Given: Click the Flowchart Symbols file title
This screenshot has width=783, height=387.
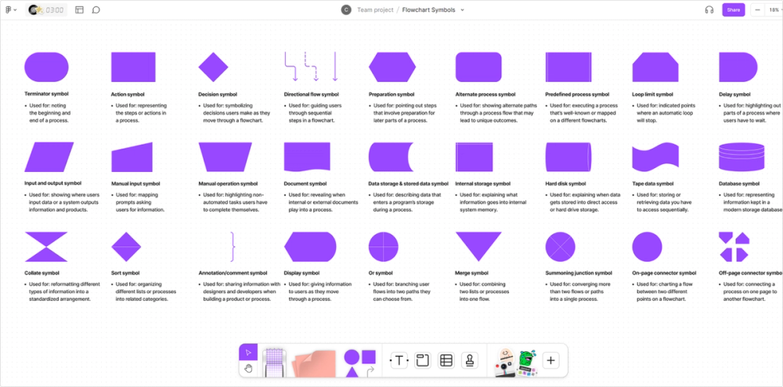Looking at the screenshot, I should pyautogui.click(x=429, y=9).
